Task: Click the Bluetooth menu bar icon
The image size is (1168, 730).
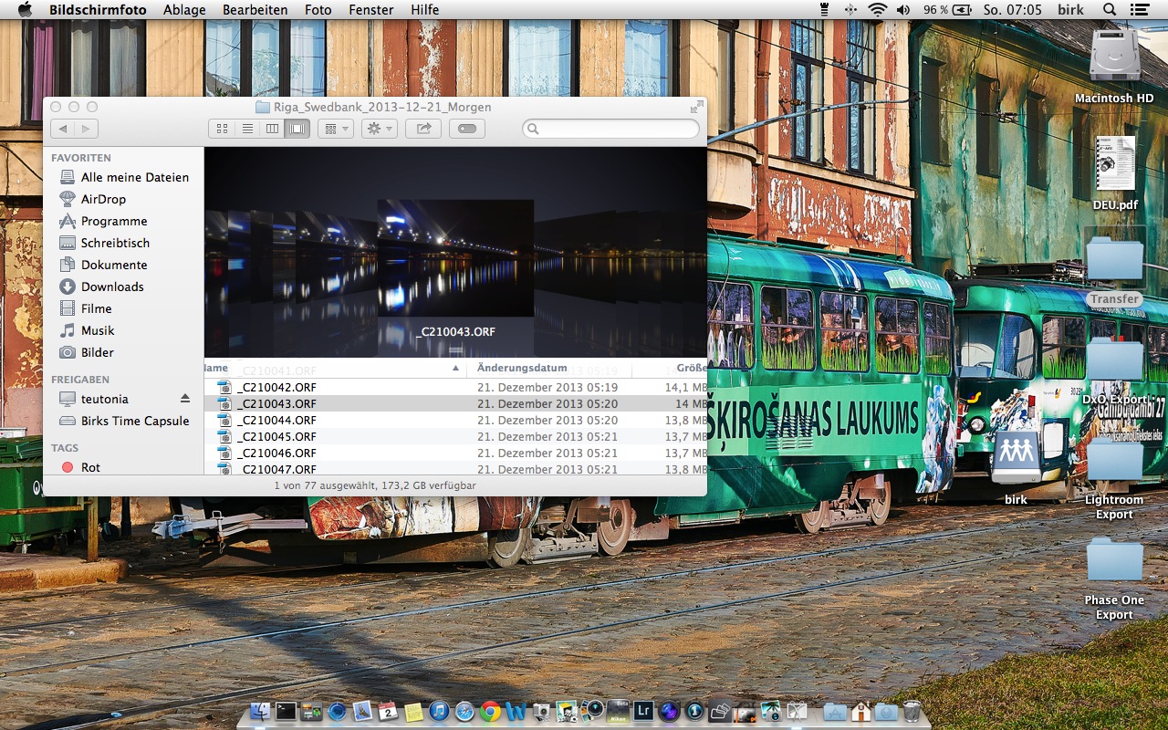Action: click(x=850, y=10)
